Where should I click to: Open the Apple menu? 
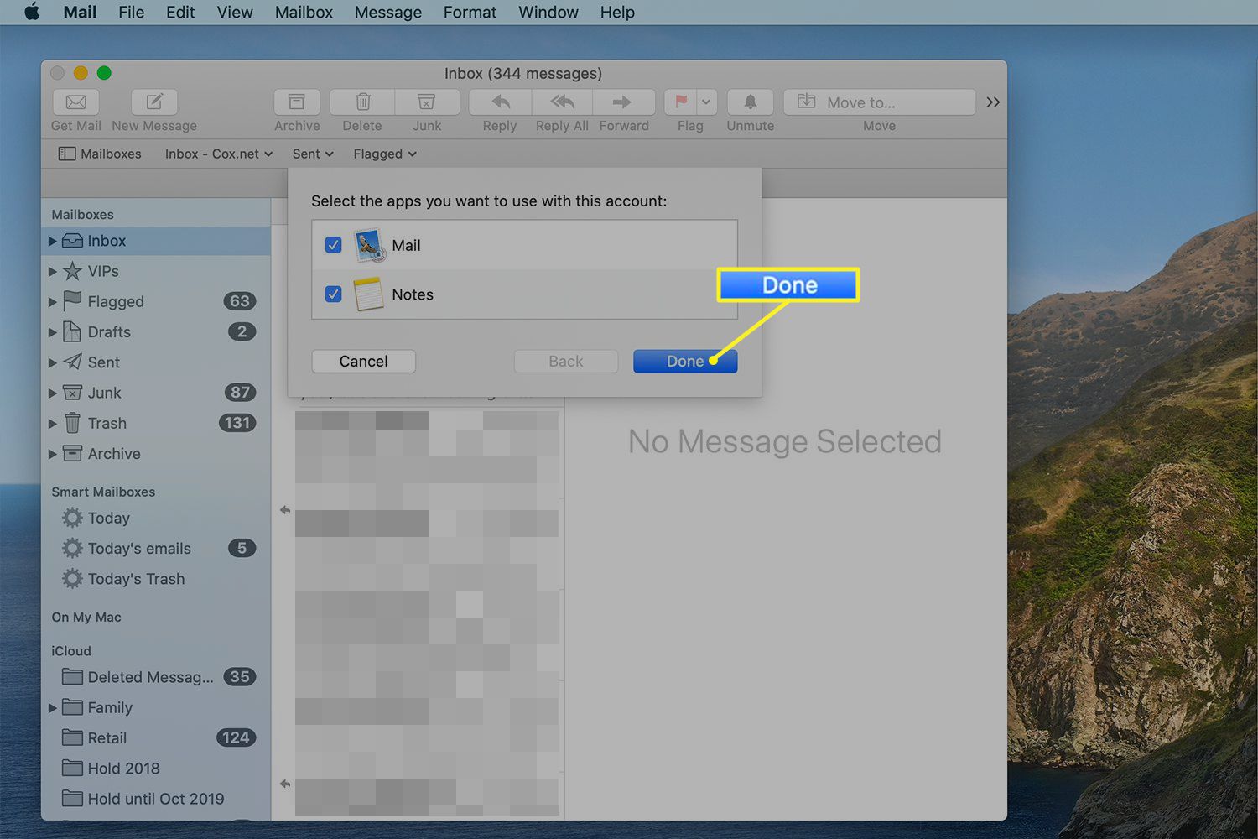(x=32, y=13)
